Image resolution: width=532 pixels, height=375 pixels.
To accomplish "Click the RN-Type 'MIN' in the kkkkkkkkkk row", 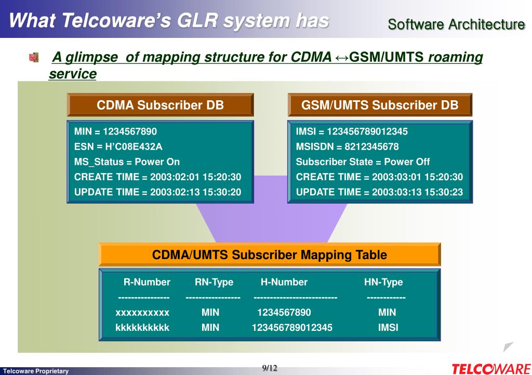I will 210,328.
